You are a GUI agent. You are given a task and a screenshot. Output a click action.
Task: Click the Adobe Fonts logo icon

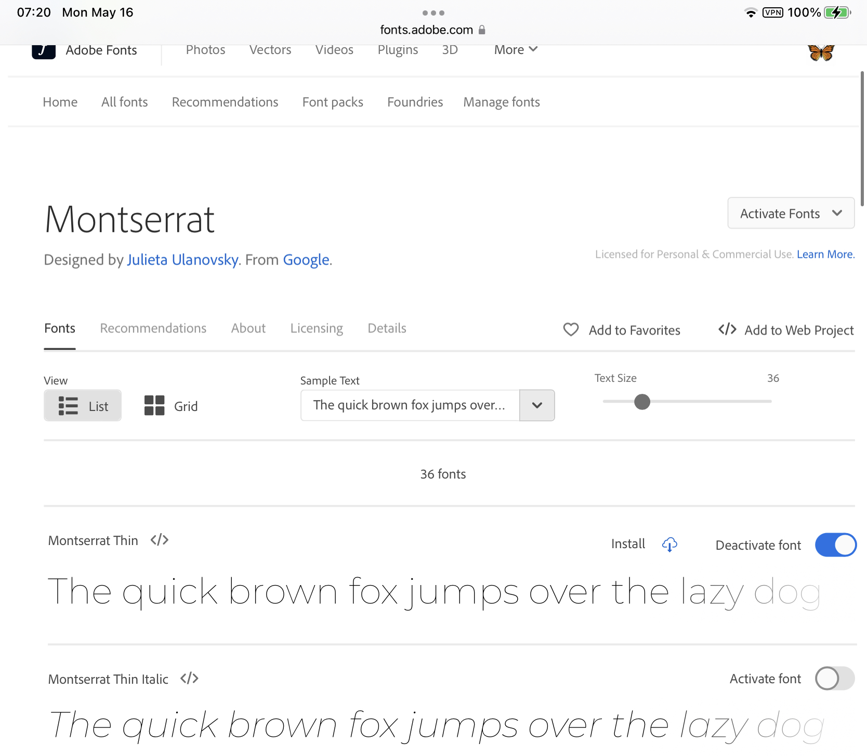(x=44, y=51)
